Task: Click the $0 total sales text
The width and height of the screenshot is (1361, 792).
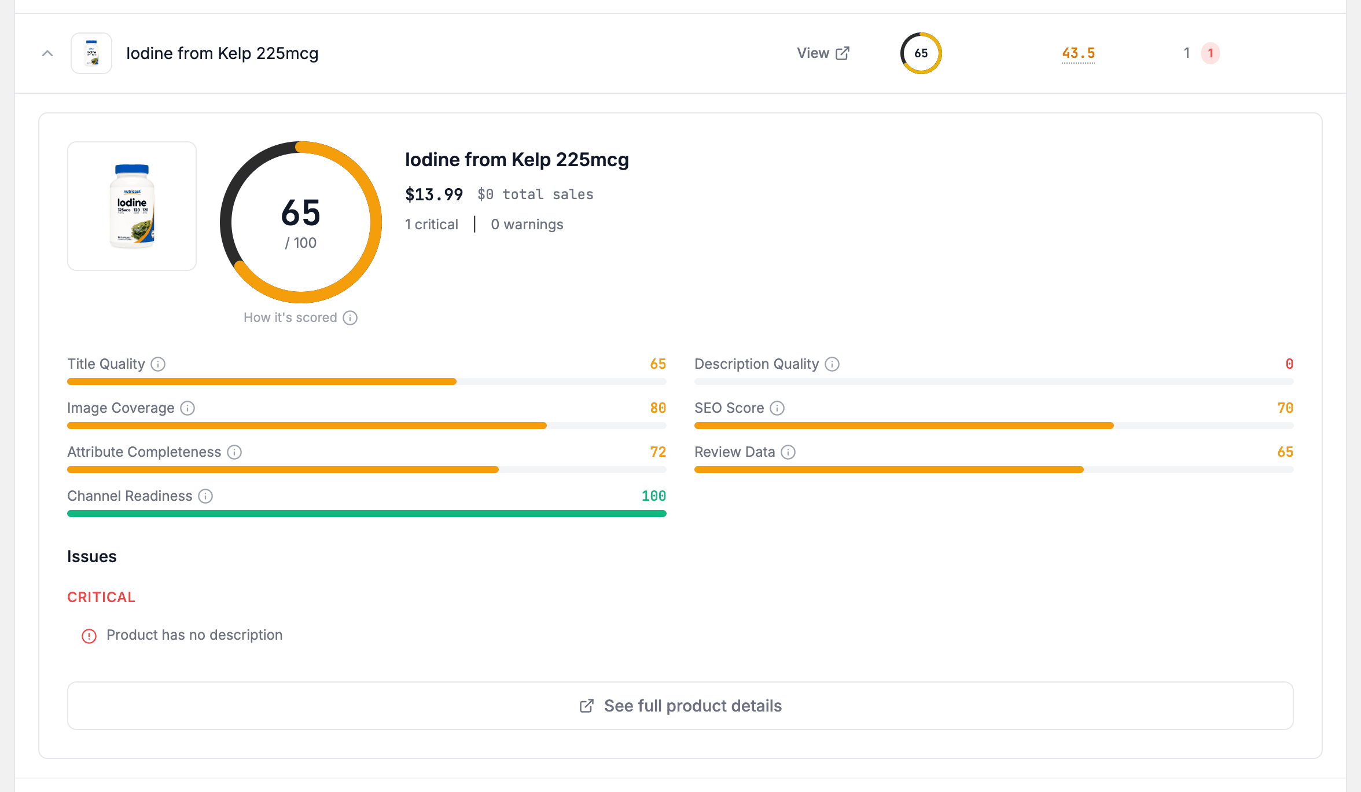Action: tap(536, 195)
